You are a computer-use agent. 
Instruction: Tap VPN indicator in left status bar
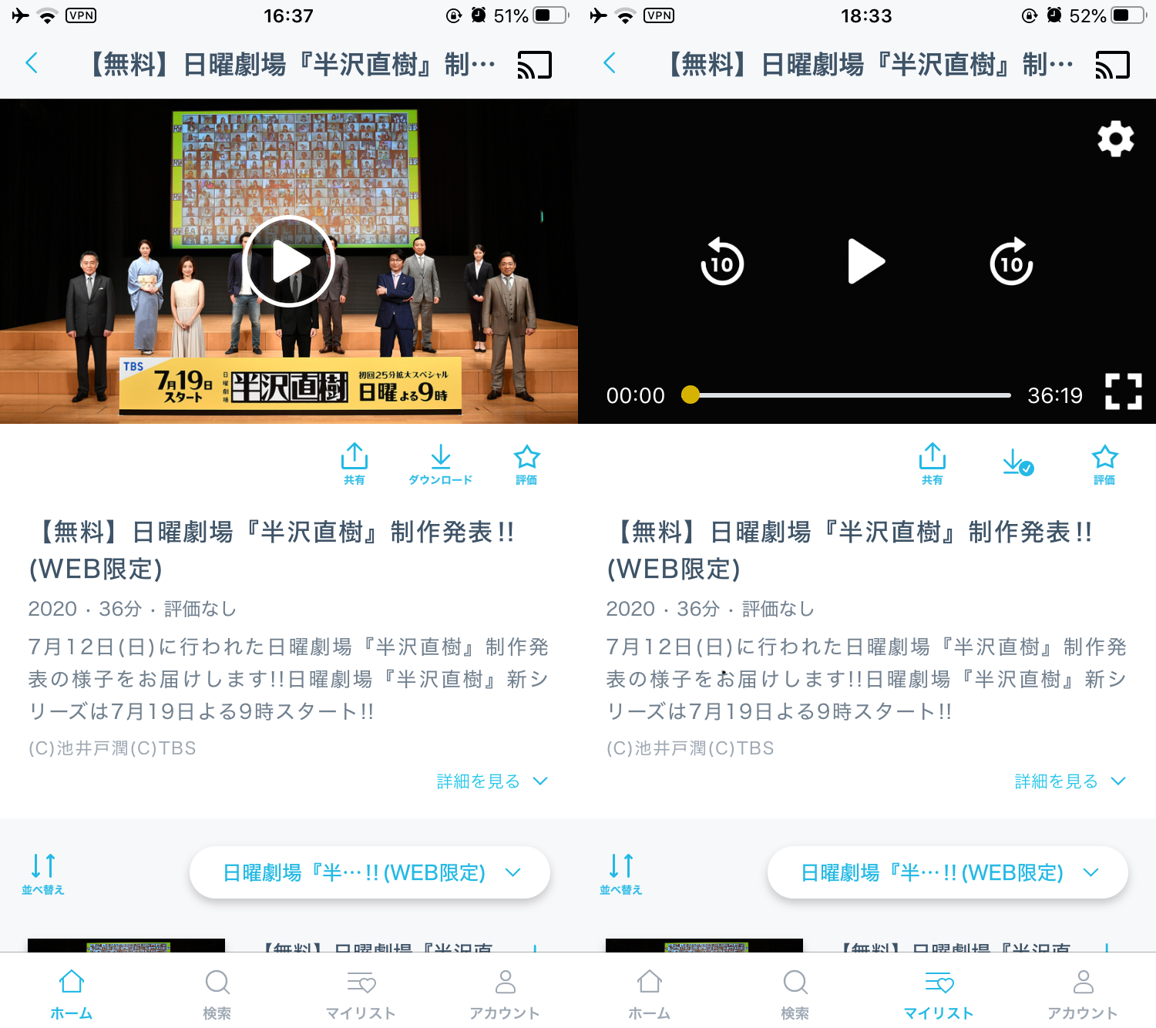click(x=81, y=15)
